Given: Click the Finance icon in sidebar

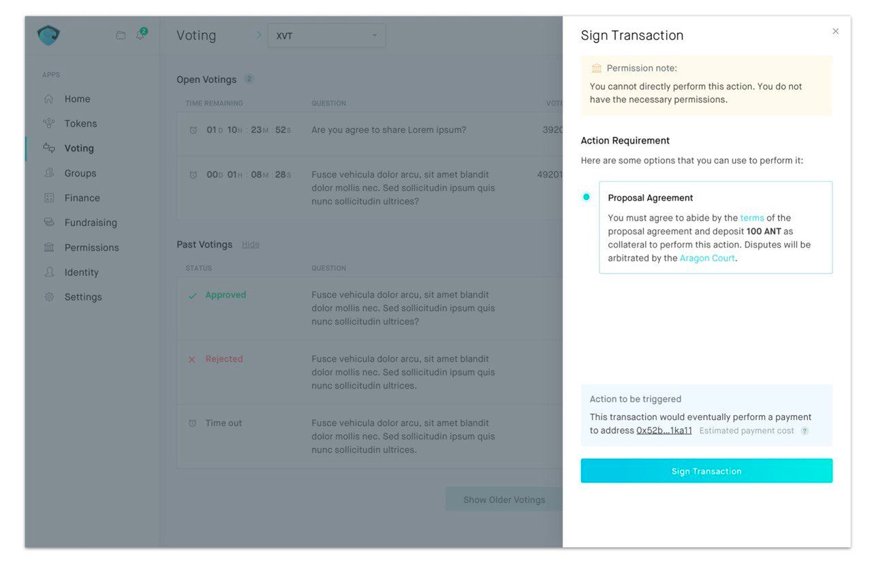Looking at the screenshot, I should [48, 198].
